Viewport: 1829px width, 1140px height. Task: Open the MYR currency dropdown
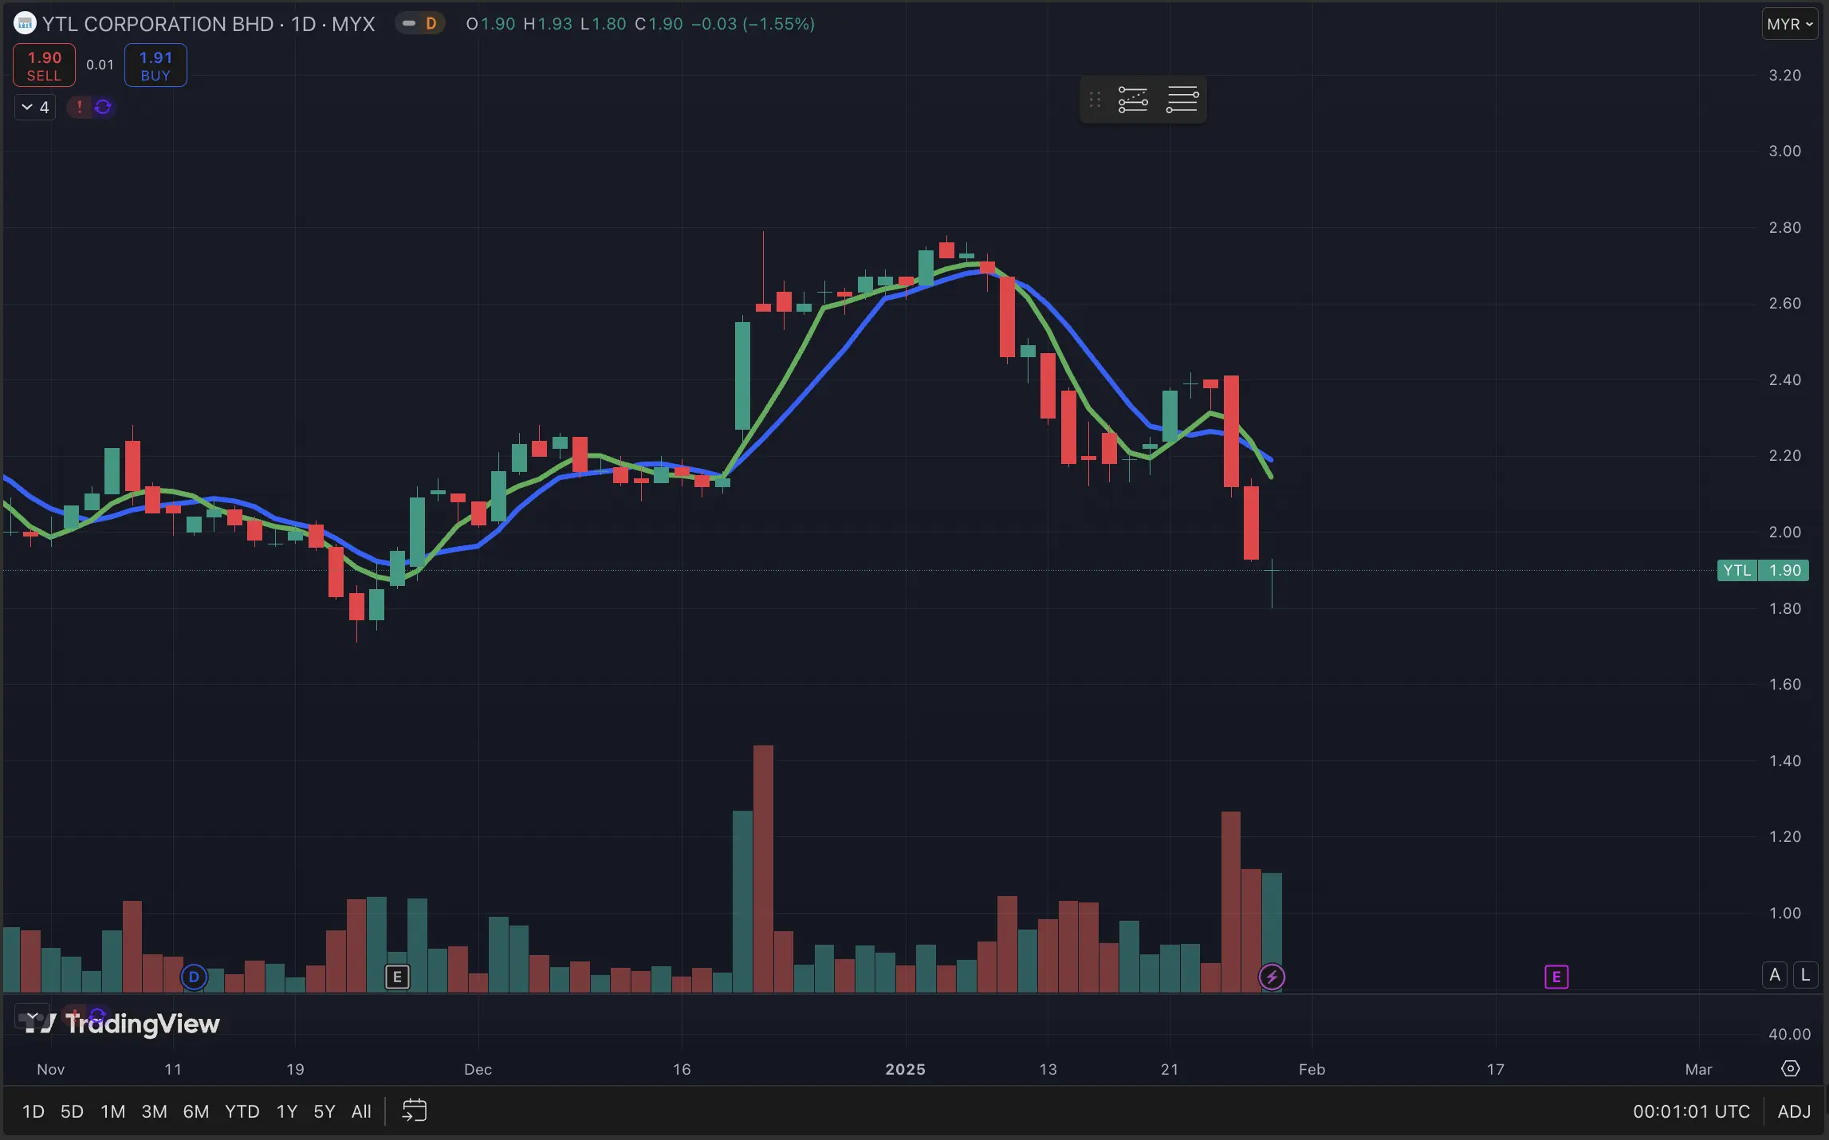click(1790, 24)
